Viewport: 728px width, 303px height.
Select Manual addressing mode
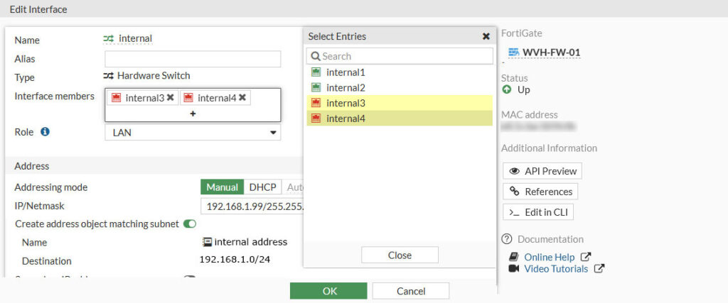[222, 187]
